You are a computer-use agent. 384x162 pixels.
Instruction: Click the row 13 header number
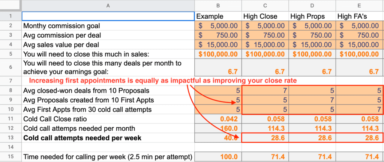[10, 137]
